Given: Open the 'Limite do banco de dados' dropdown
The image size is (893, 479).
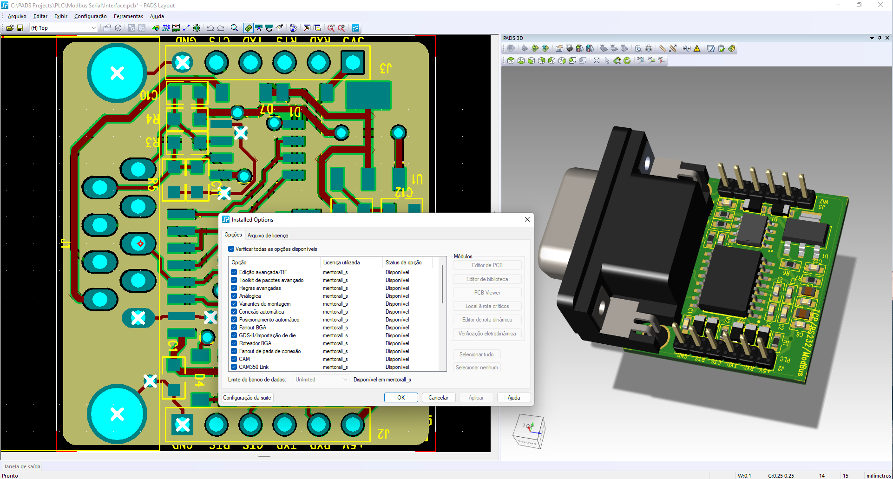Looking at the screenshot, I should click(321, 380).
